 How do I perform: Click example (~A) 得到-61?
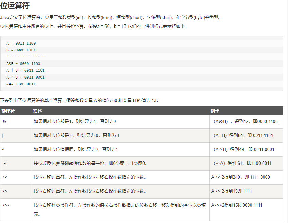pyautogui.click(x=243, y=163)
